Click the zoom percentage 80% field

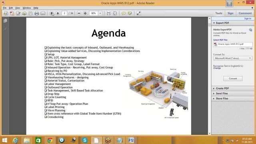pyautogui.click(x=94, y=13)
